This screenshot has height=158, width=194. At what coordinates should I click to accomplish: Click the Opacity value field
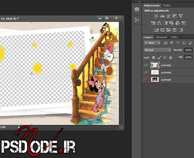click(188, 50)
